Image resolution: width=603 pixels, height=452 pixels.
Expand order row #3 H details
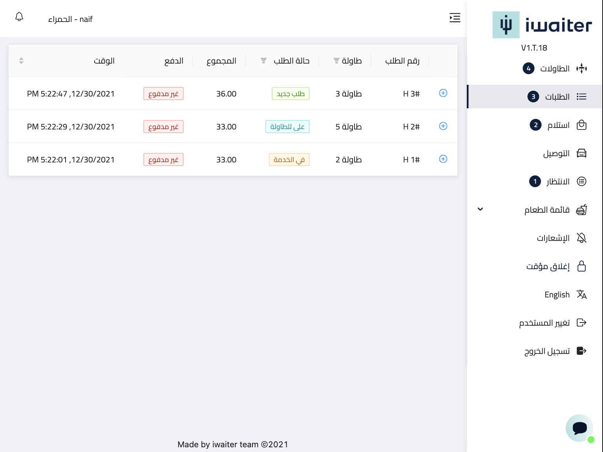tap(443, 93)
